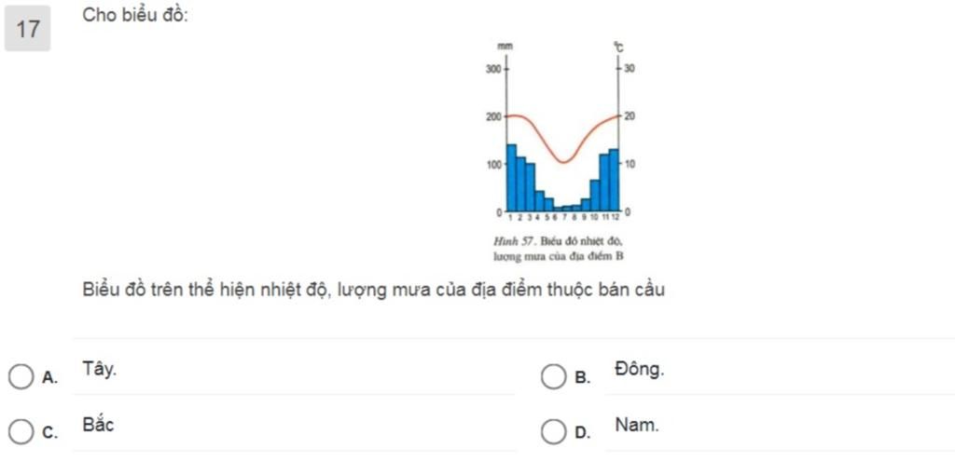Click the option label letter B
Image resolution: width=955 pixels, height=475 pixels.
coord(583,378)
